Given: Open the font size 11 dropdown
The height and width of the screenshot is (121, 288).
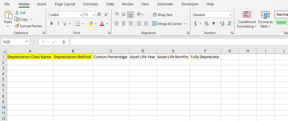Looking at the screenshot, I should [94, 15].
